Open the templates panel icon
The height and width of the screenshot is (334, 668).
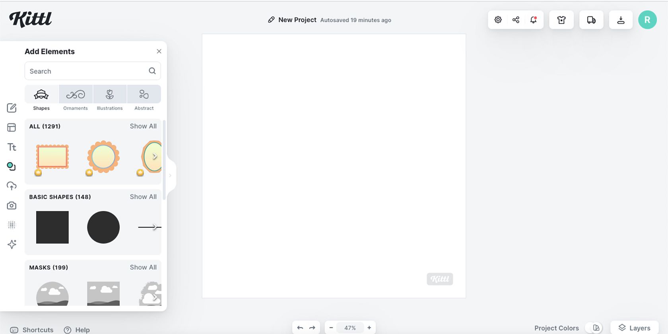(12, 127)
